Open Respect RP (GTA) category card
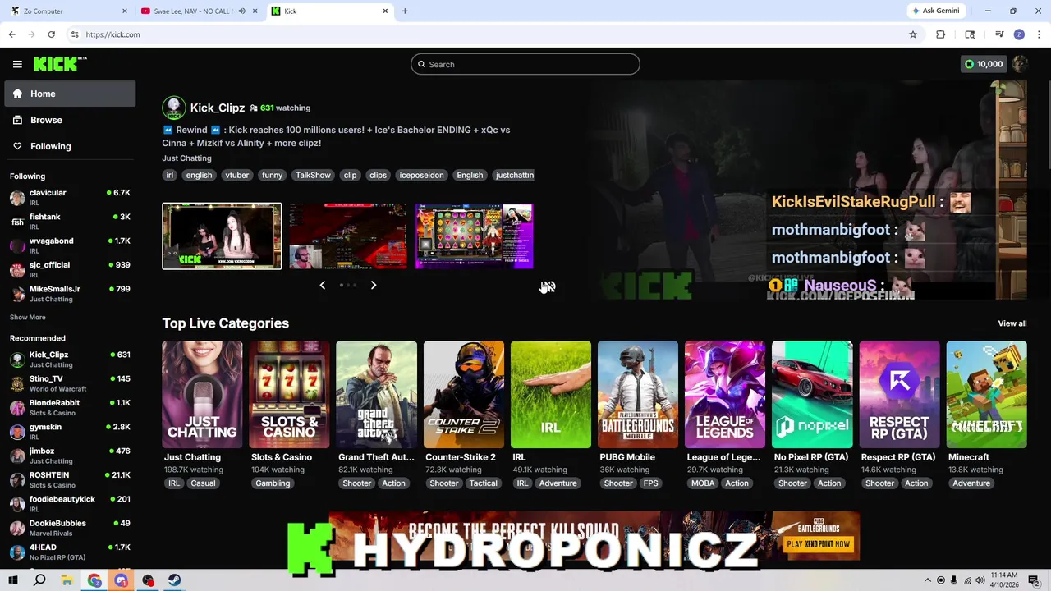The width and height of the screenshot is (1051, 591). pyautogui.click(x=899, y=395)
